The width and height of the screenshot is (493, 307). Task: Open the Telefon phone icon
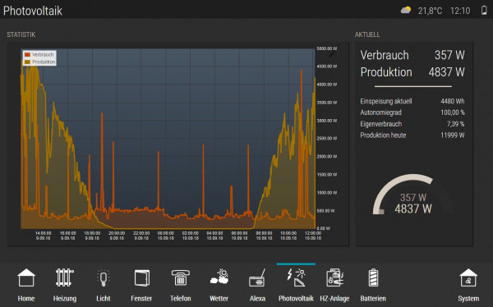(x=180, y=277)
